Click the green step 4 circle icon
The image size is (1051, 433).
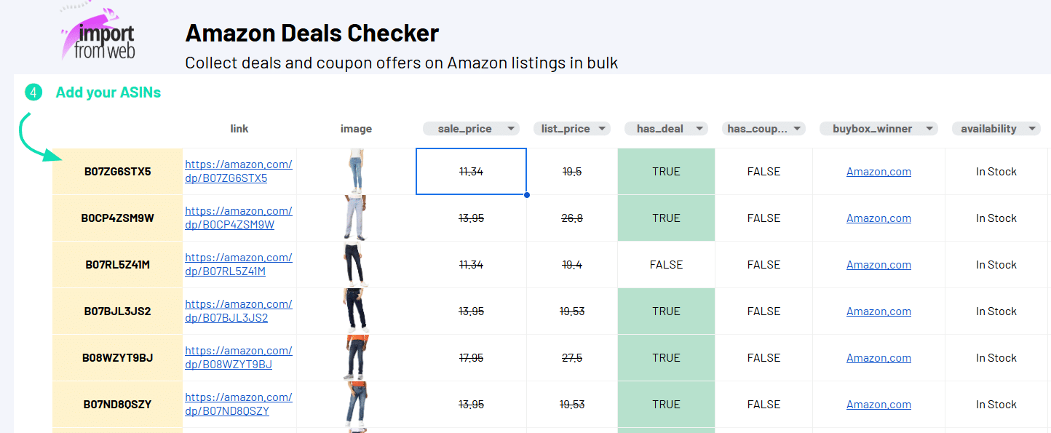pos(33,92)
